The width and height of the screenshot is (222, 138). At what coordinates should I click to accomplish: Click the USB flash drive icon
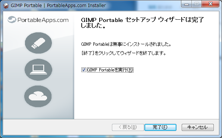coord(38,43)
